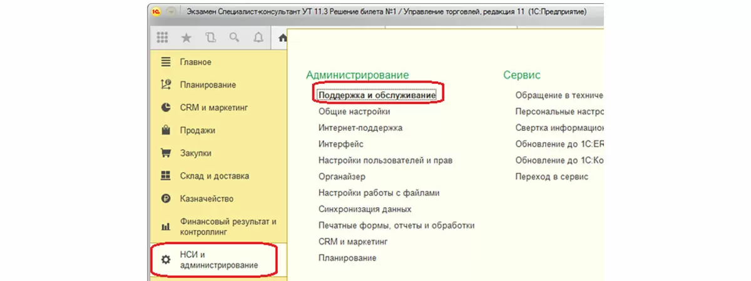Open Поддержка и обслуживание
This screenshot has width=751, height=281.
377,95
